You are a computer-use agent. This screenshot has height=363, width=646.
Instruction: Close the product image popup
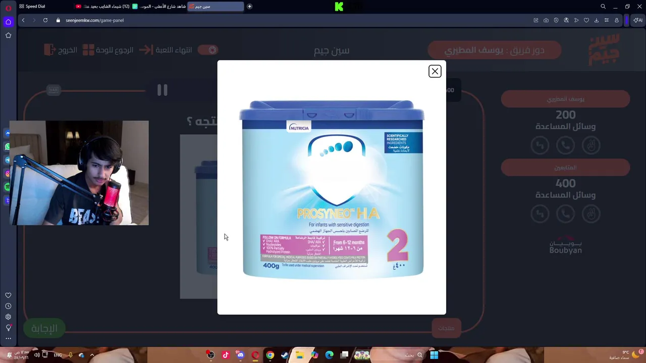tap(435, 72)
